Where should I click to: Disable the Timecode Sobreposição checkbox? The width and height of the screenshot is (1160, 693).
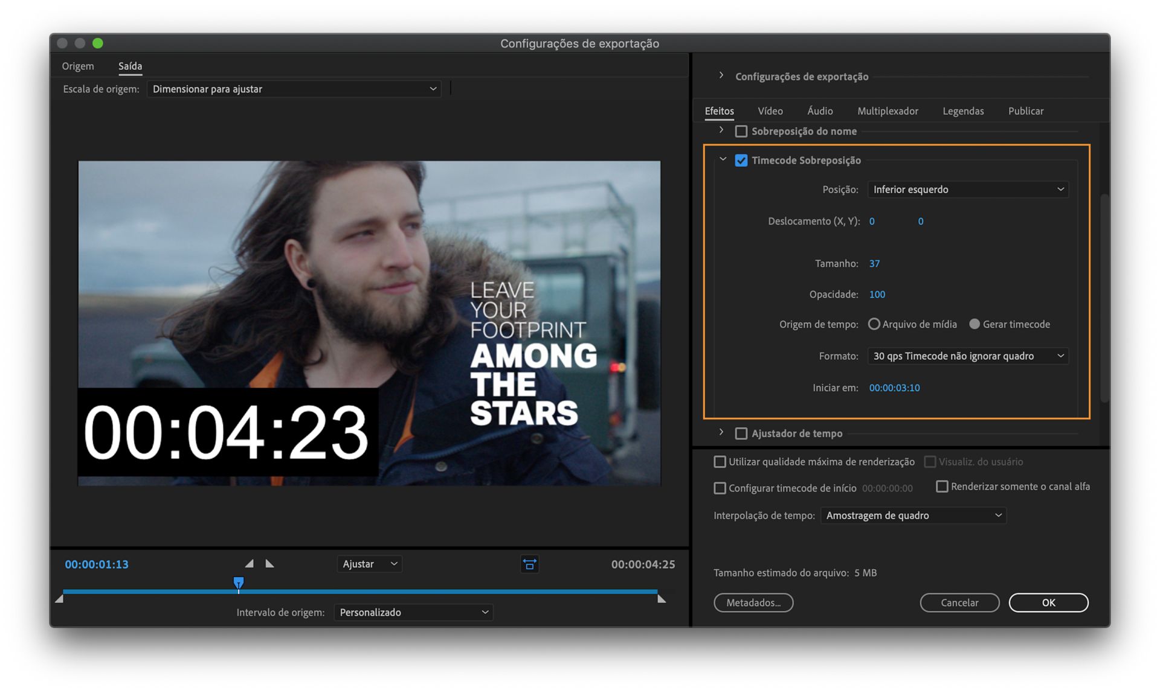tap(742, 160)
